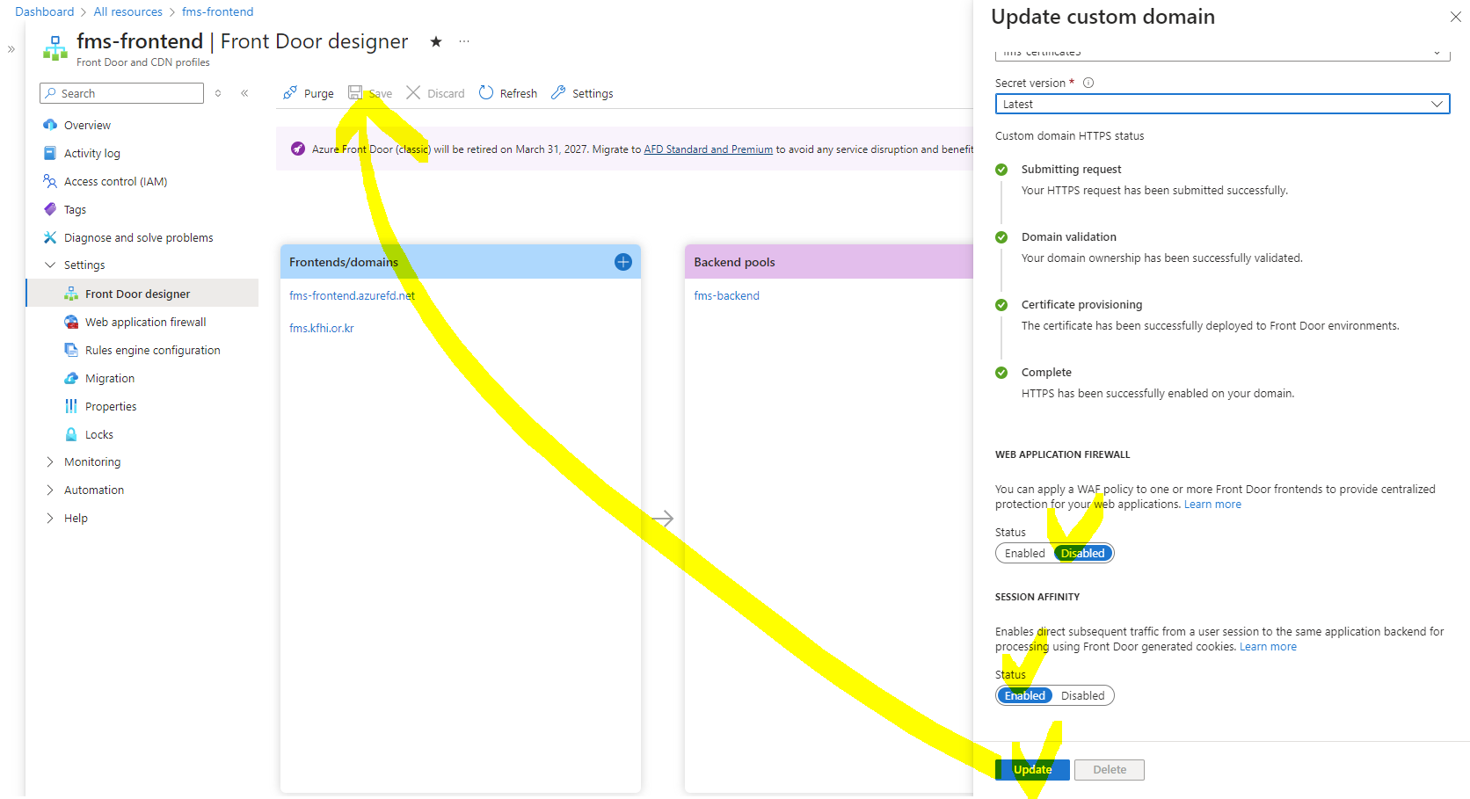The image size is (1470, 799).
Task: Open Web application firewall page
Action: pyautogui.click(x=145, y=323)
